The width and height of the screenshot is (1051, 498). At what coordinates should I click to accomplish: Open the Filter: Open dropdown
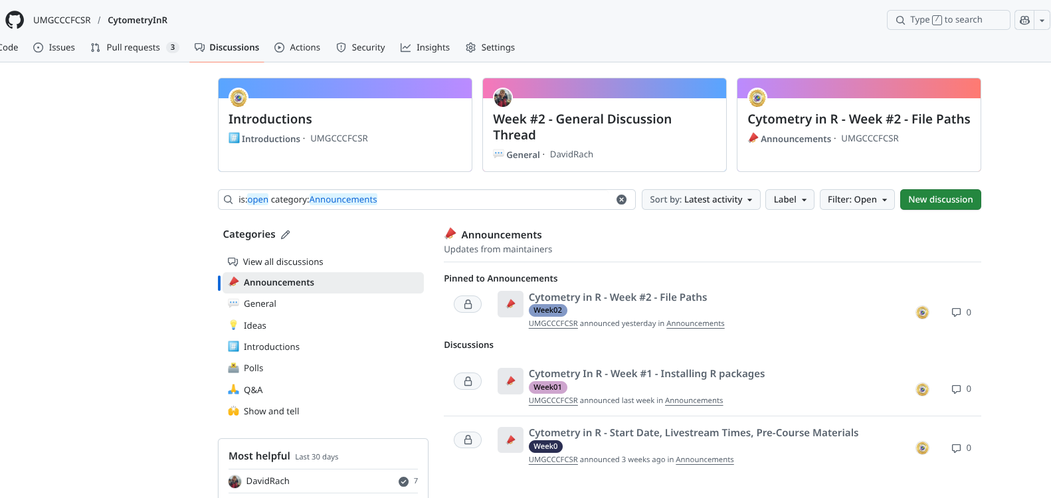tap(856, 200)
